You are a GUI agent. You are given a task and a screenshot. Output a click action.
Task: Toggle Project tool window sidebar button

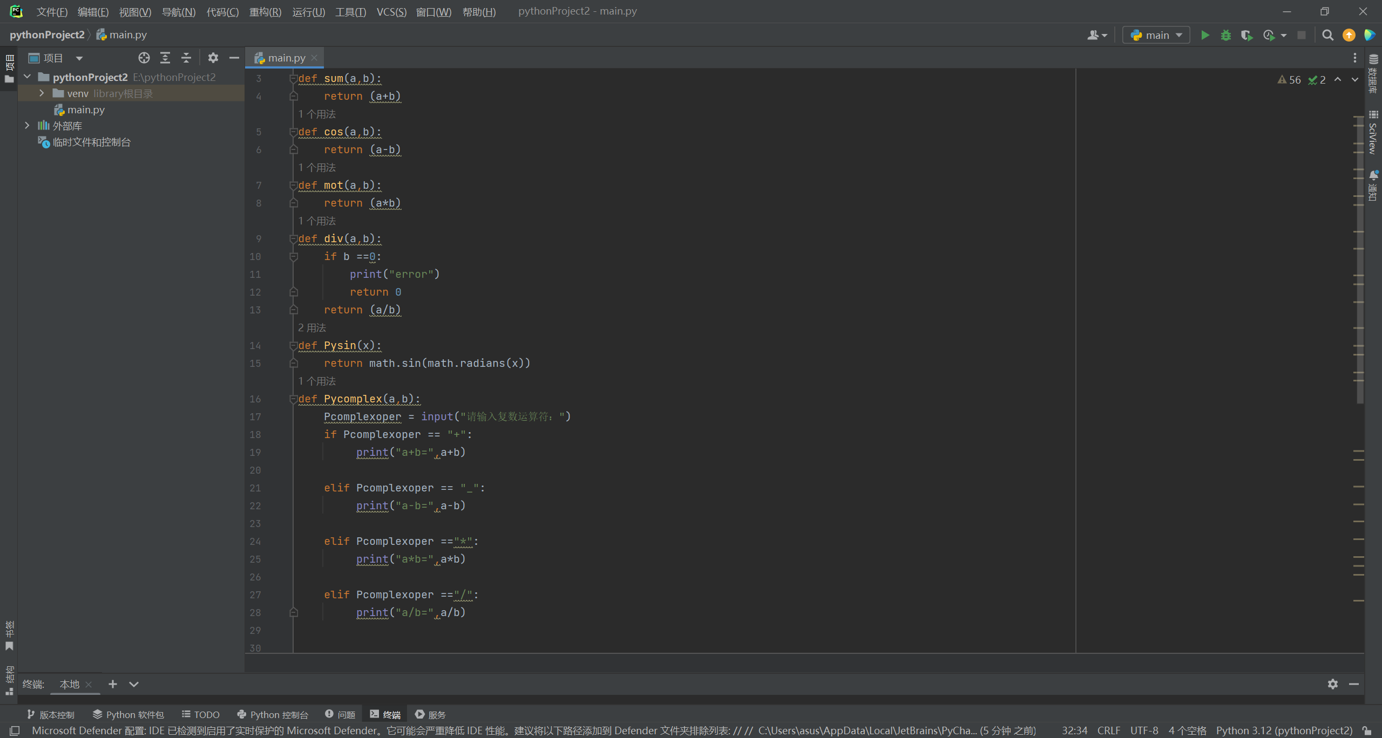(9, 69)
